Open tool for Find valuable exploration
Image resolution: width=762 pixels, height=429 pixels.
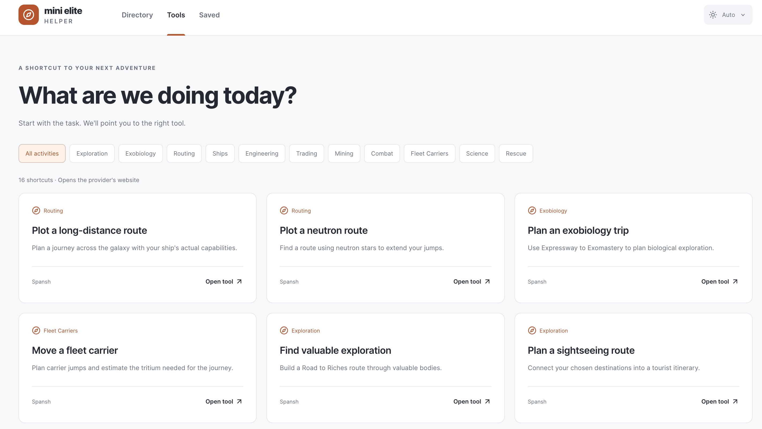tap(472, 401)
